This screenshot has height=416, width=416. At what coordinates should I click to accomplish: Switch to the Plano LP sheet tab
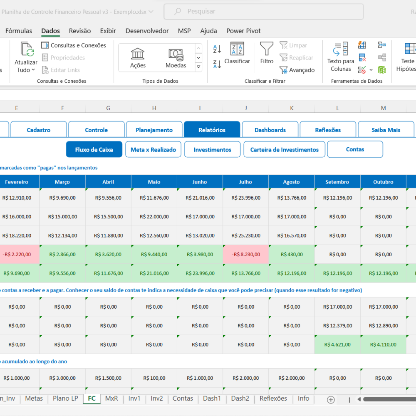[x=65, y=399]
